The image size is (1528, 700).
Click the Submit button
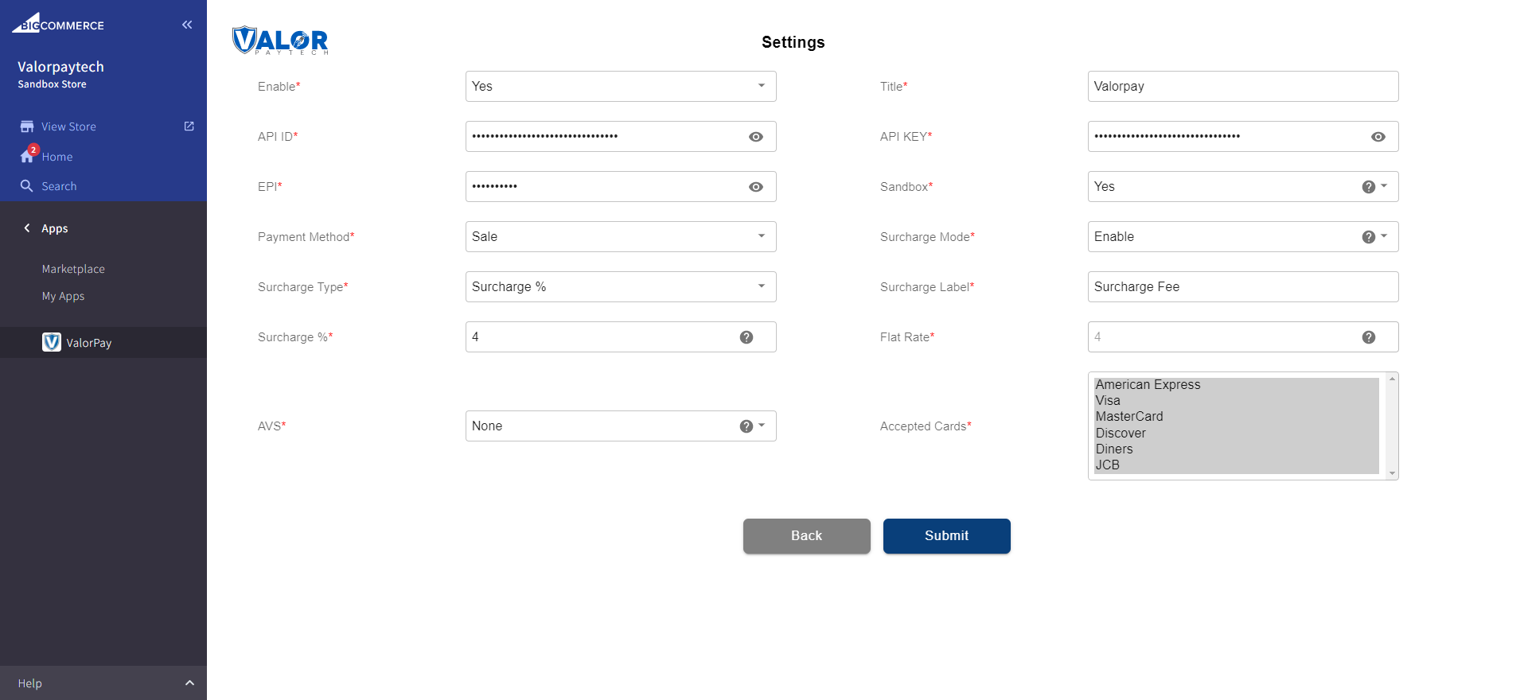click(947, 536)
